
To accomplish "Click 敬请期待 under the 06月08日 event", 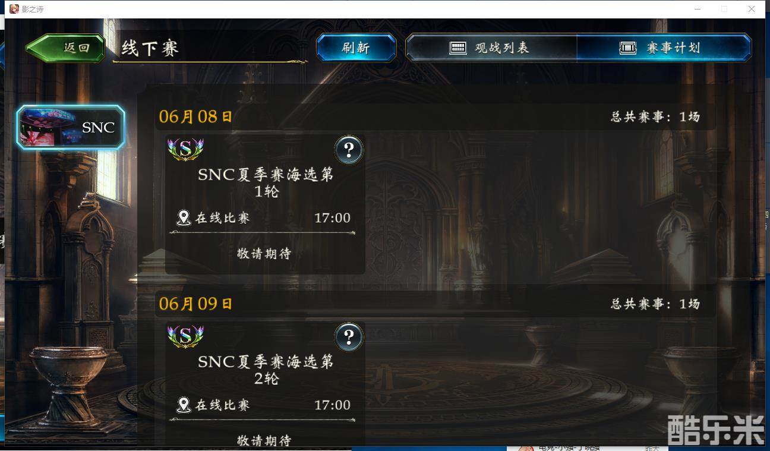I will (x=264, y=254).
